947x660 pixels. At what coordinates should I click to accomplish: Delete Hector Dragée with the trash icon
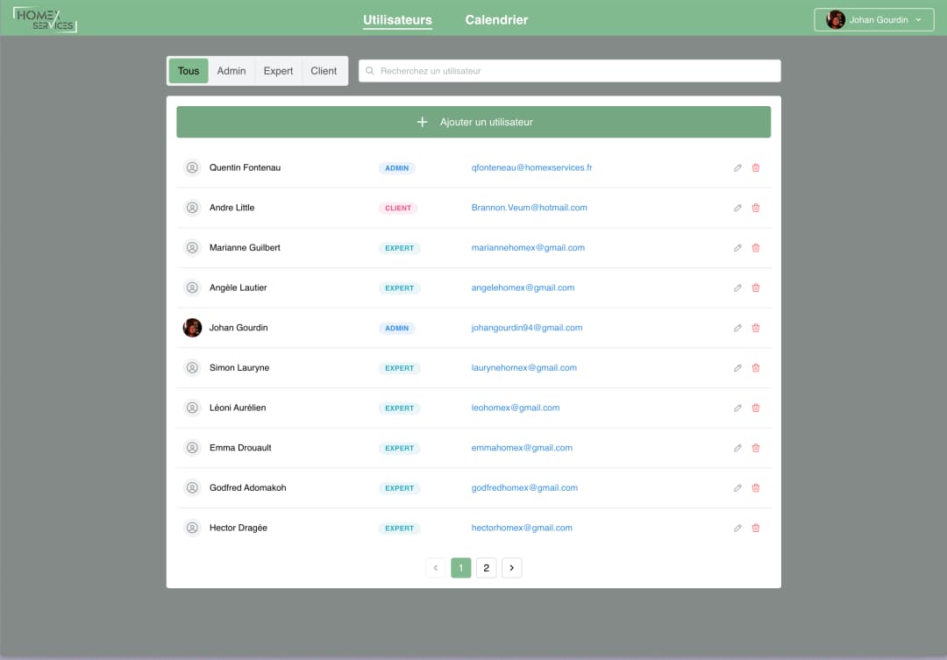756,528
